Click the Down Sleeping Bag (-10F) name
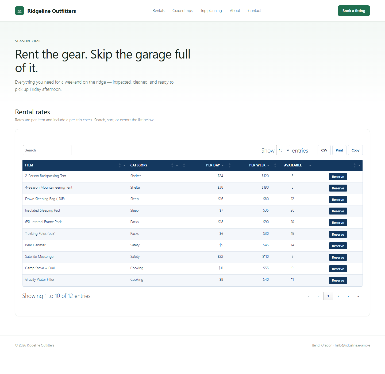The height and width of the screenshot is (374, 385). point(45,199)
